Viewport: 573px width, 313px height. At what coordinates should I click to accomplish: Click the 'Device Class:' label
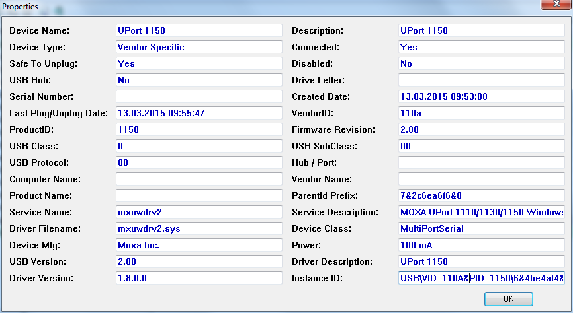(x=322, y=228)
